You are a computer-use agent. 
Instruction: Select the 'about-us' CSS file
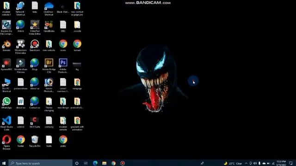(x=20, y=103)
